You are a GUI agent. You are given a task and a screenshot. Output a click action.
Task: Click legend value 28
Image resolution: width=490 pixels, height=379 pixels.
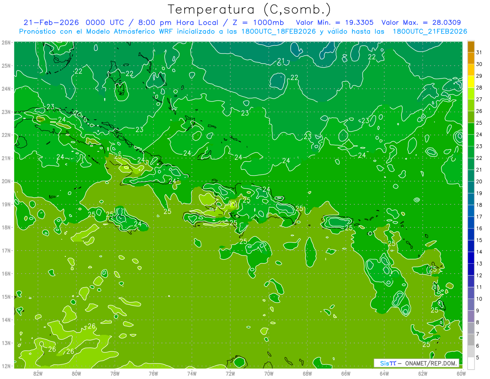(x=479, y=87)
